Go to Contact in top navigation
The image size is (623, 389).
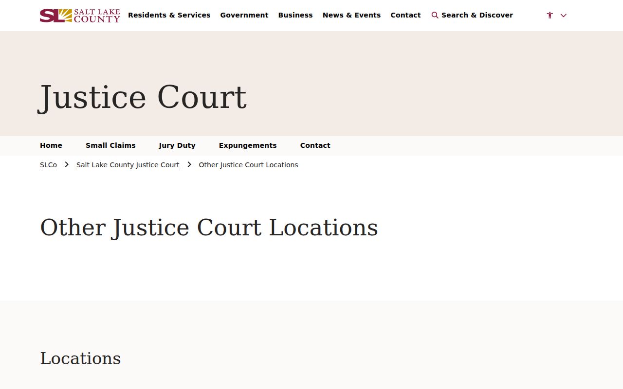(x=405, y=15)
